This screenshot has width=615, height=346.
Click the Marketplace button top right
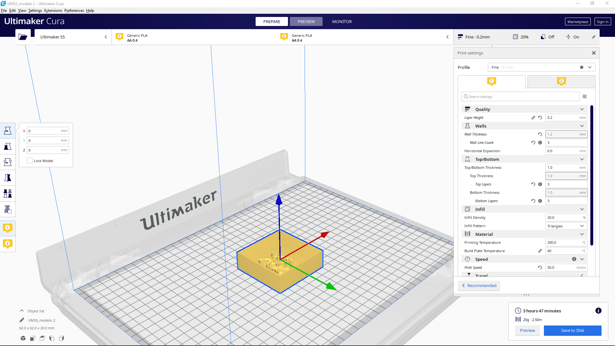click(577, 21)
